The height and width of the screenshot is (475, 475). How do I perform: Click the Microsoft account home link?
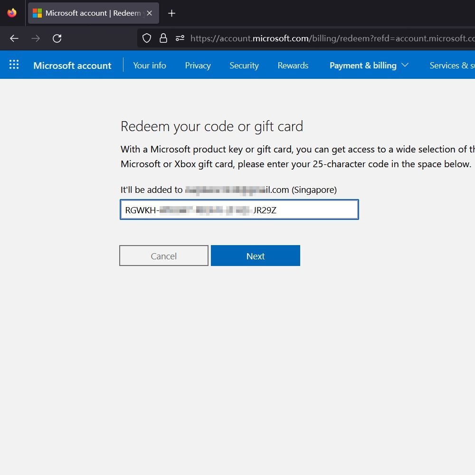(72, 66)
